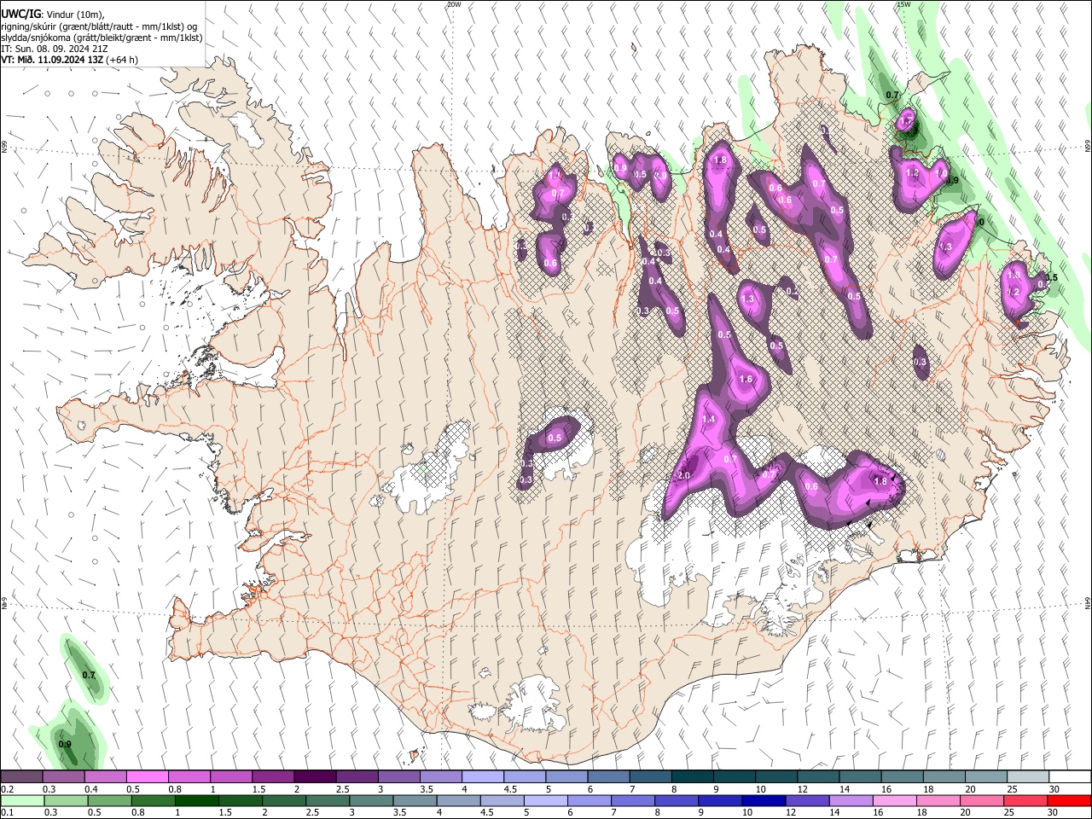The height and width of the screenshot is (819, 1092).
Task: Click the "0.5" value on the central Hofsjökull glacier
Action: [x=555, y=439]
